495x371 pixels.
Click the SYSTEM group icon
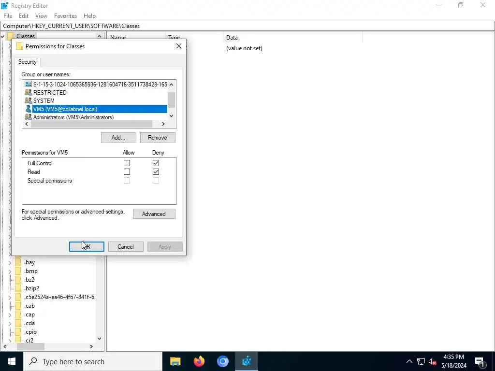click(x=28, y=100)
